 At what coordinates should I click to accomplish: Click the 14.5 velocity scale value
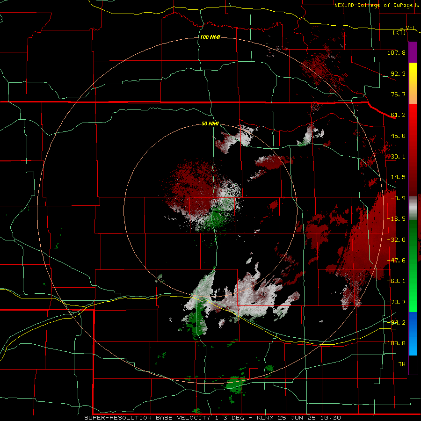[x=398, y=177]
